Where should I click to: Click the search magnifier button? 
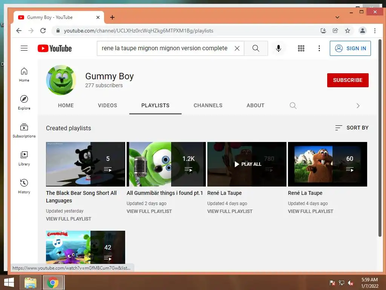point(256,48)
